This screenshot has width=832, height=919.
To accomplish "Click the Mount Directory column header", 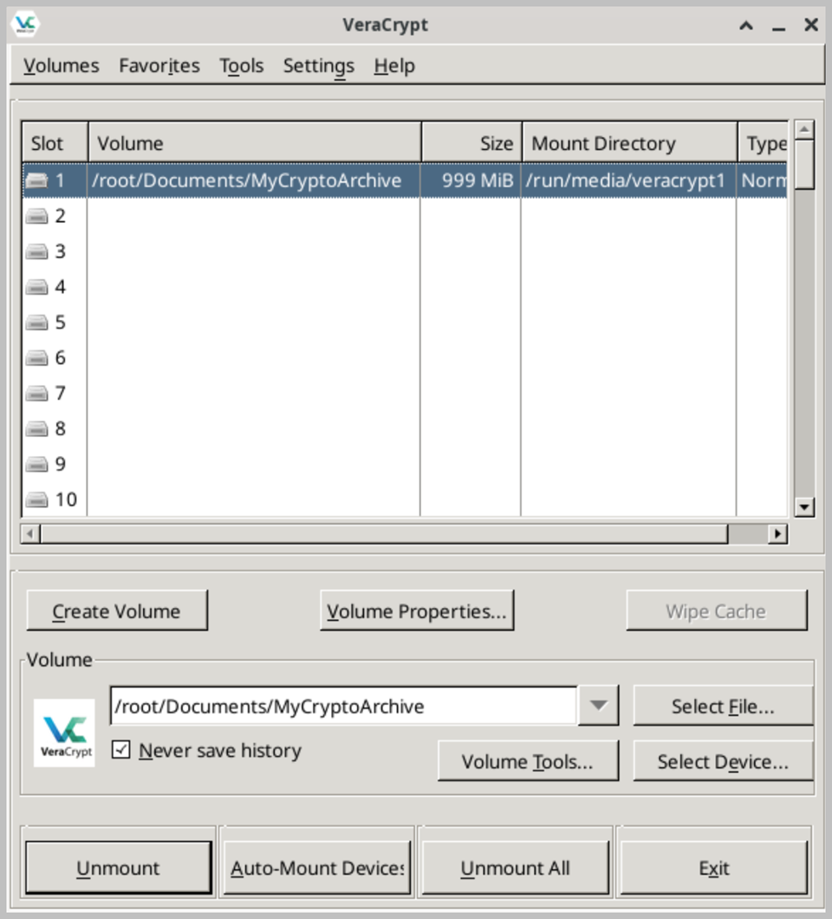I will [629, 143].
